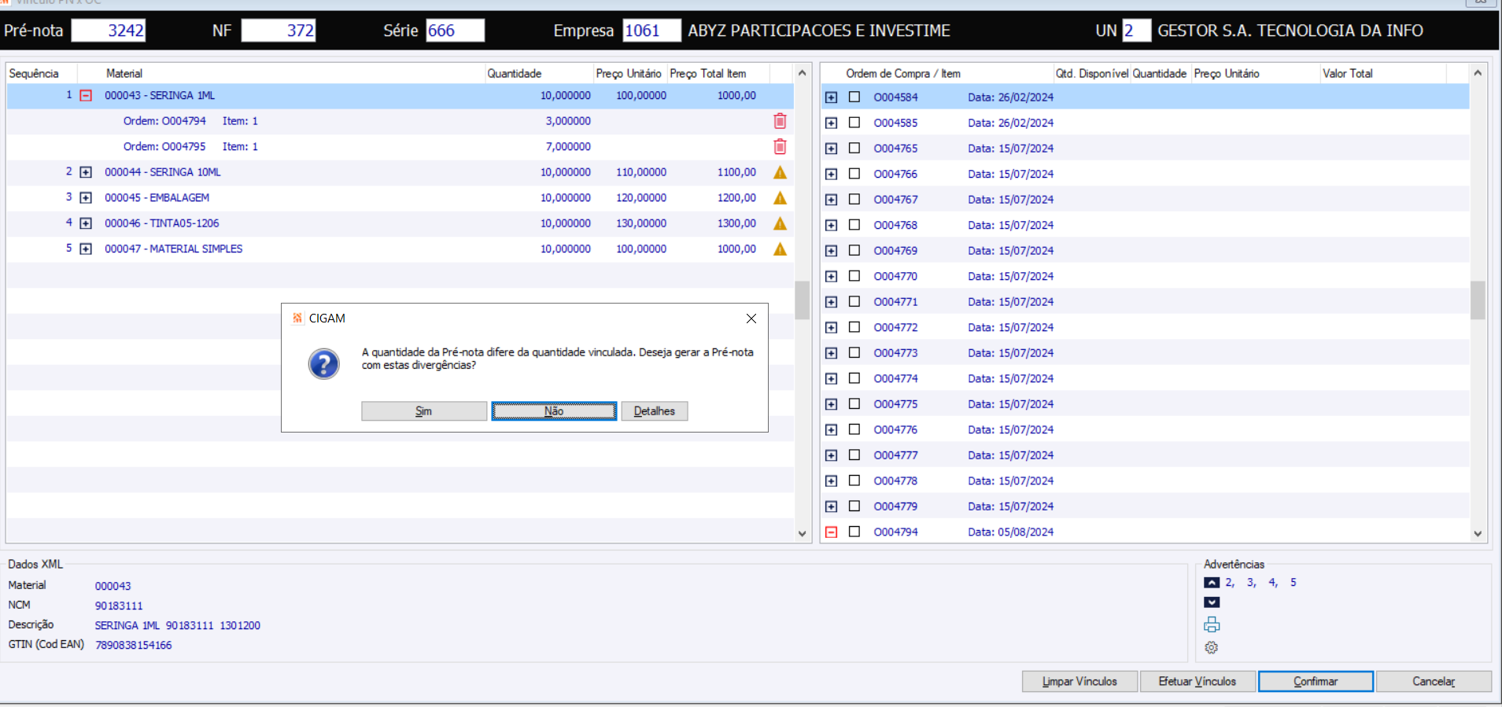Select order row 0004772

pyautogui.click(x=1145, y=327)
